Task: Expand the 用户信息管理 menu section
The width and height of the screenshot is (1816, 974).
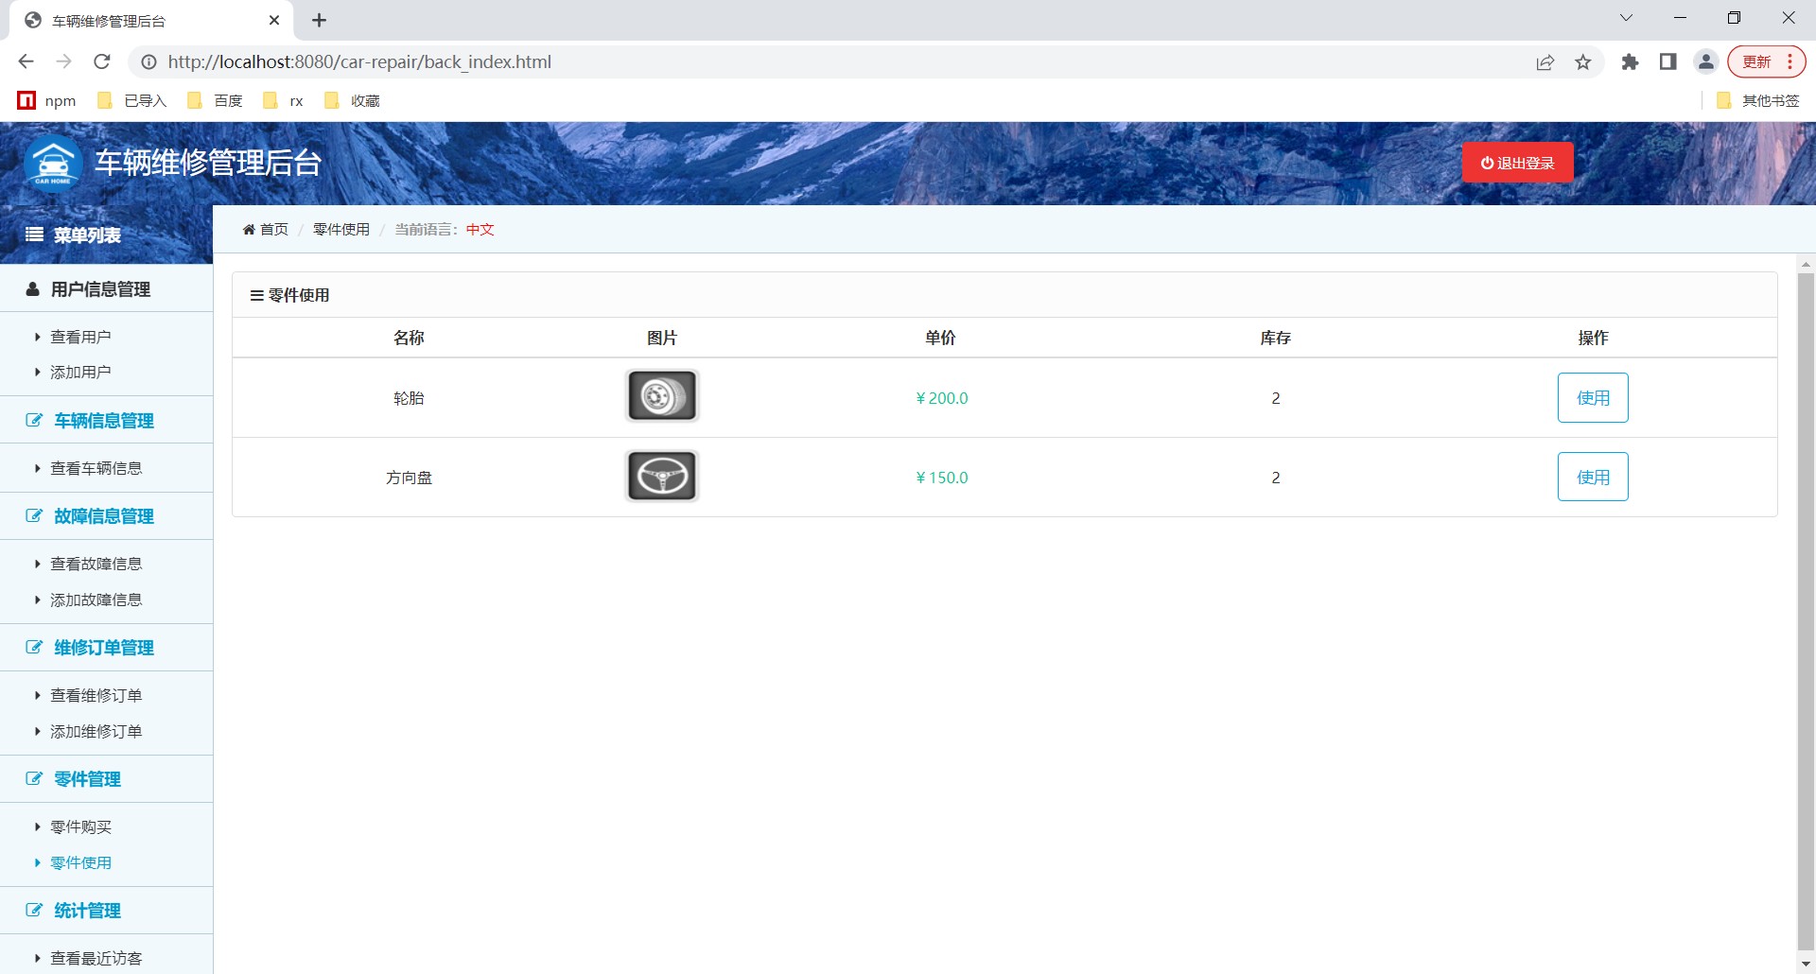Action: pos(100,289)
